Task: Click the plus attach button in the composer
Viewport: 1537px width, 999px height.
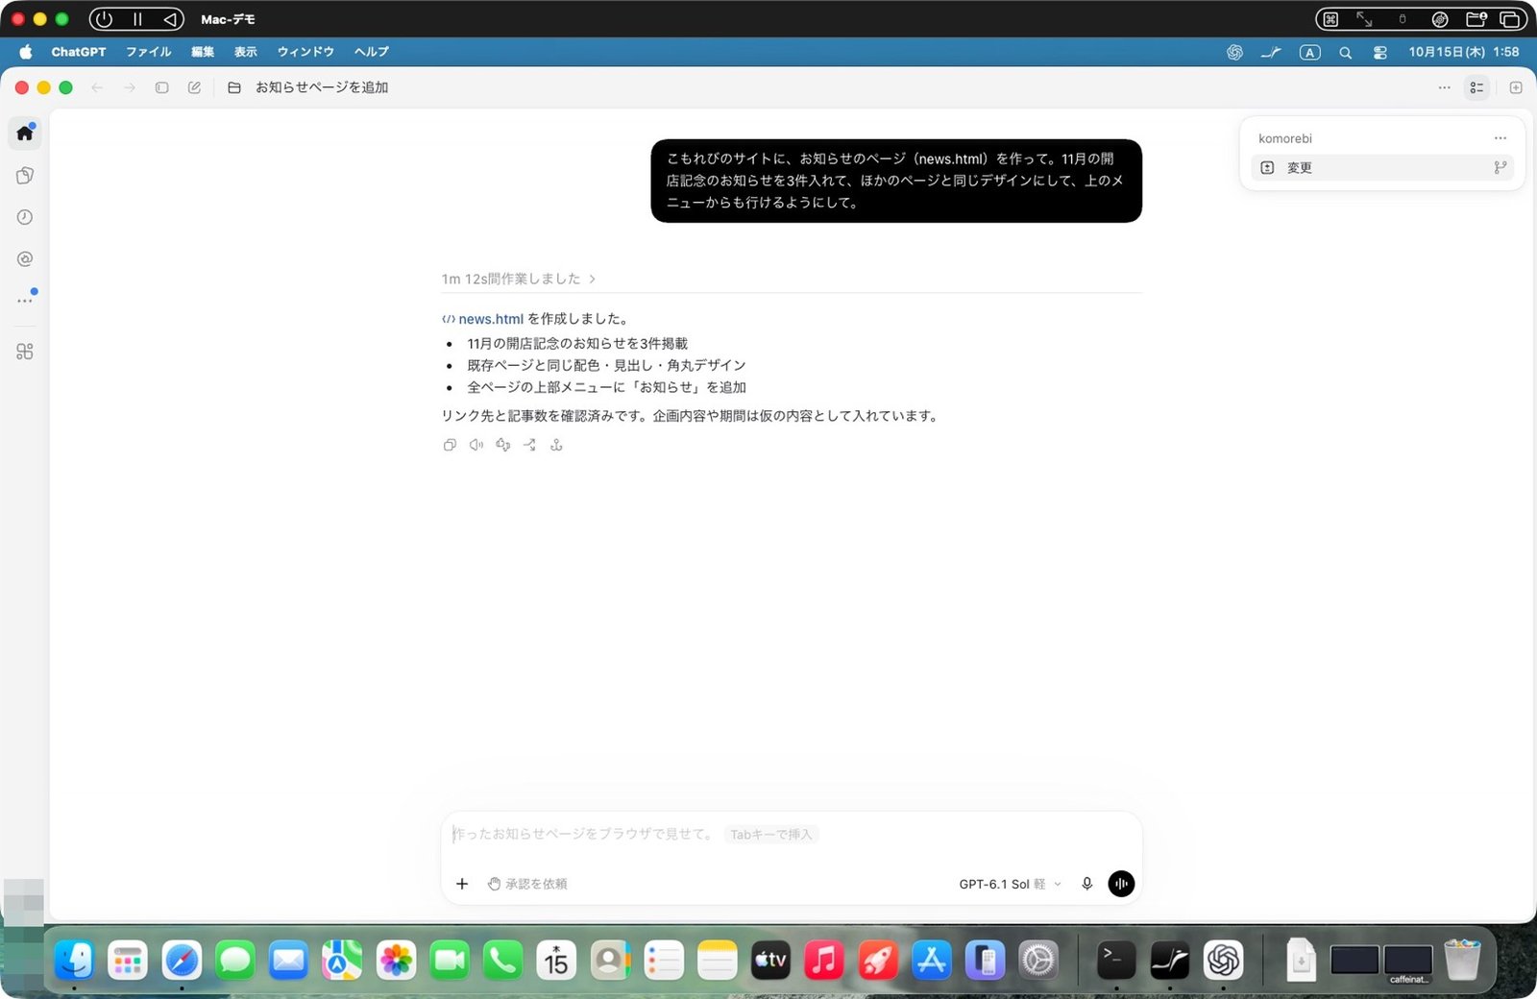Action: point(462,884)
